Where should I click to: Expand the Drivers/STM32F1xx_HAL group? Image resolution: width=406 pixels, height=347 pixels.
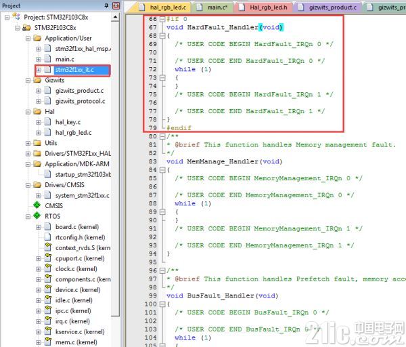(x=28, y=154)
